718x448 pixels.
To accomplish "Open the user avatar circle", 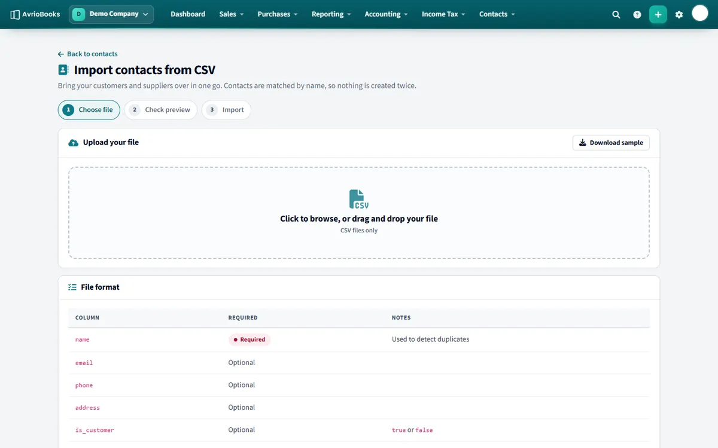I will pos(700,13).
